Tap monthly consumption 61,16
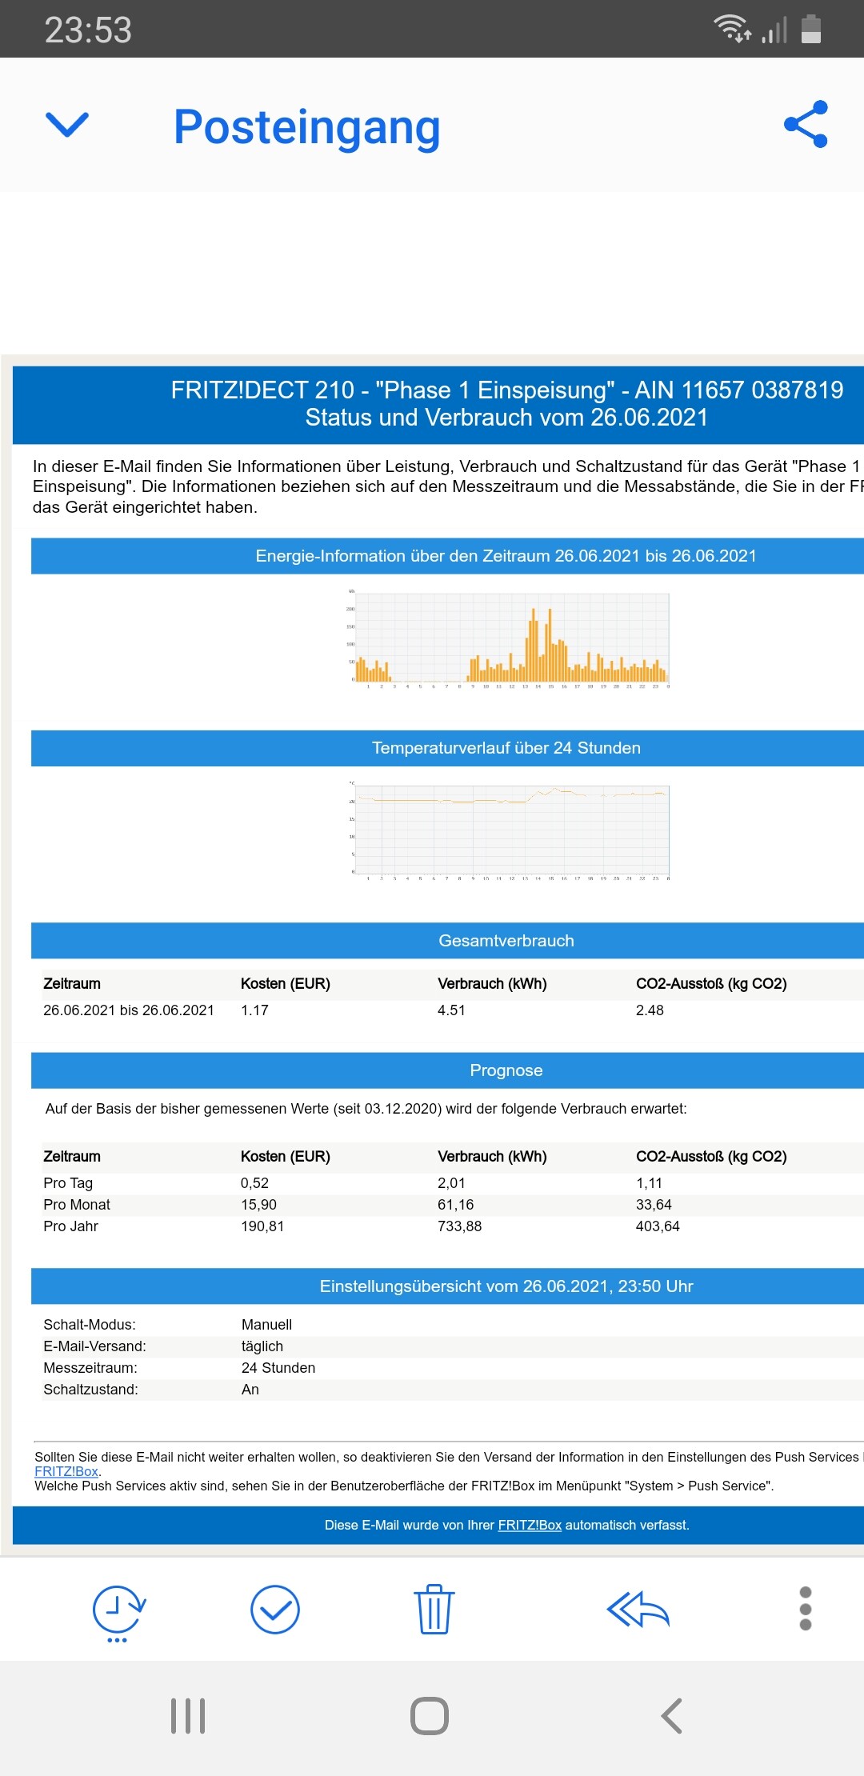 (456, 1205)
